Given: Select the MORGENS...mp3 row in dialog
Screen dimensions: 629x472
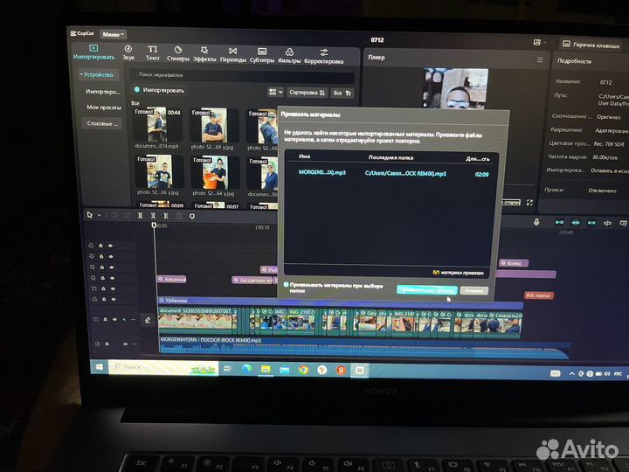Looking at the screenshot, I should tap(393, 173).
